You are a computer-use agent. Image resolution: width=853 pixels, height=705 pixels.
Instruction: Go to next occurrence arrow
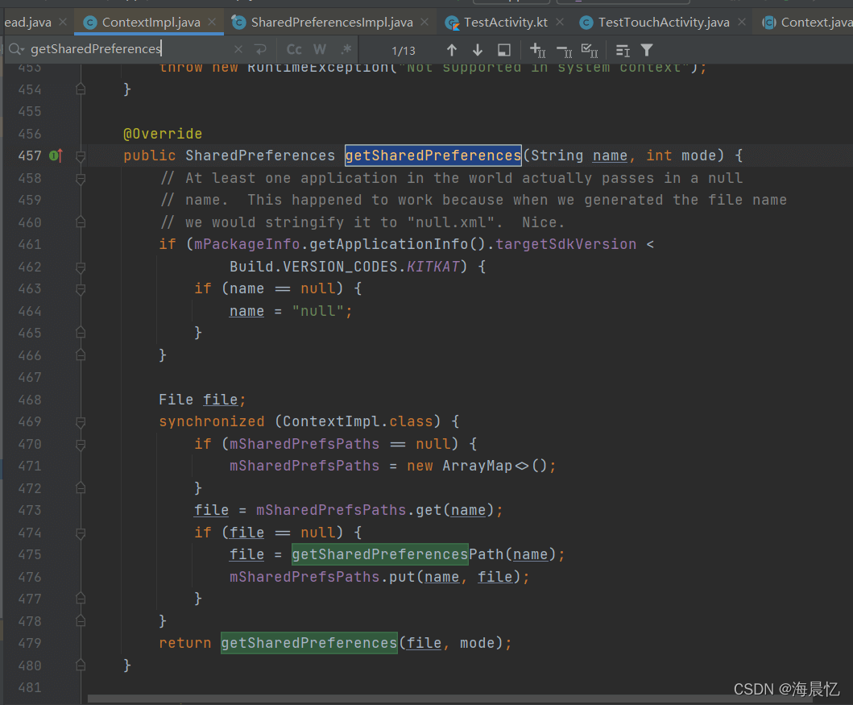click(478, 50)
